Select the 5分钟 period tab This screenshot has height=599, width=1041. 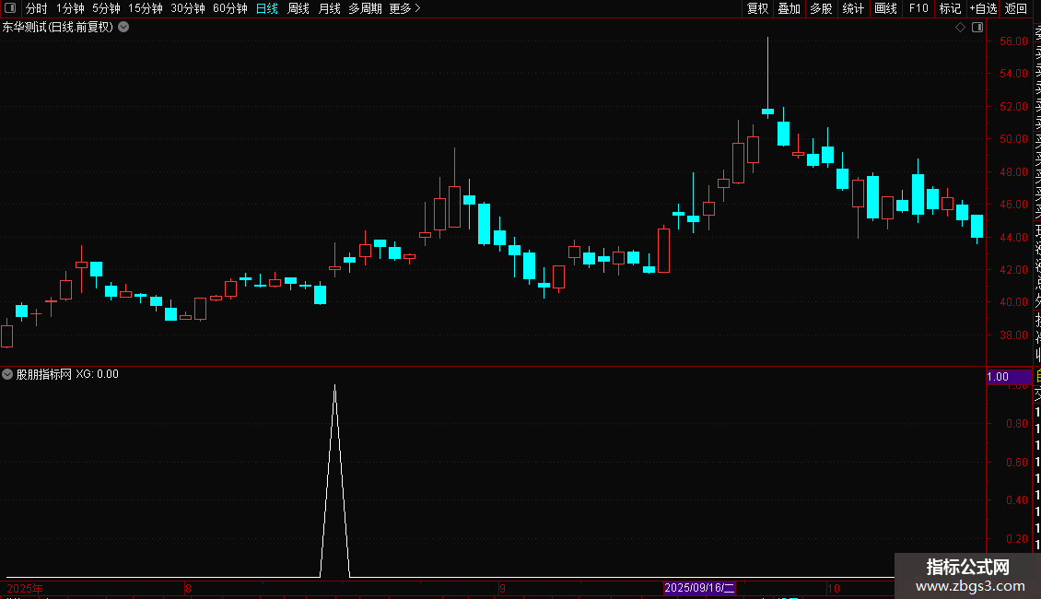pos(106,8)
